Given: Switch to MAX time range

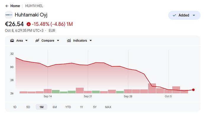Looking at the screenshot, I should (x=108, y=107).
